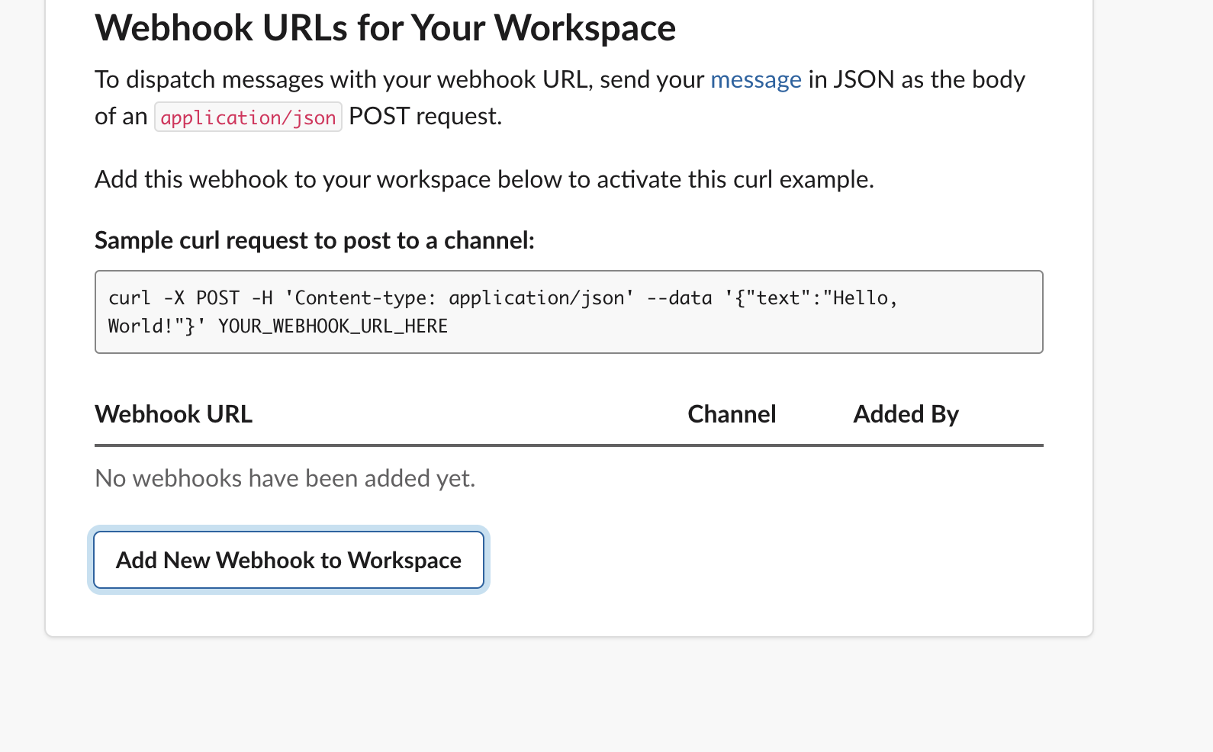This screenshot has width=1213, height=752.
Task: Select the Webhook URL column header
Action: [173, 414]
